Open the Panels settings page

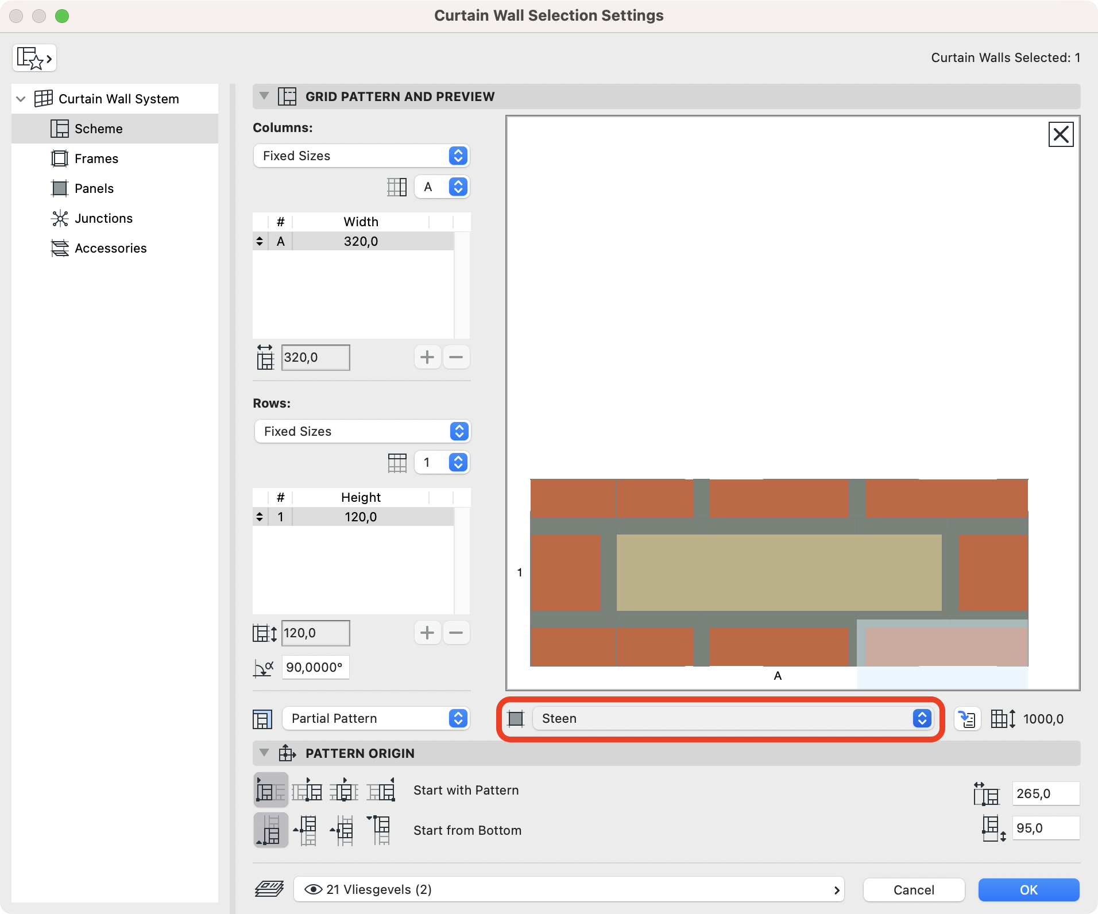click(115, 188)
